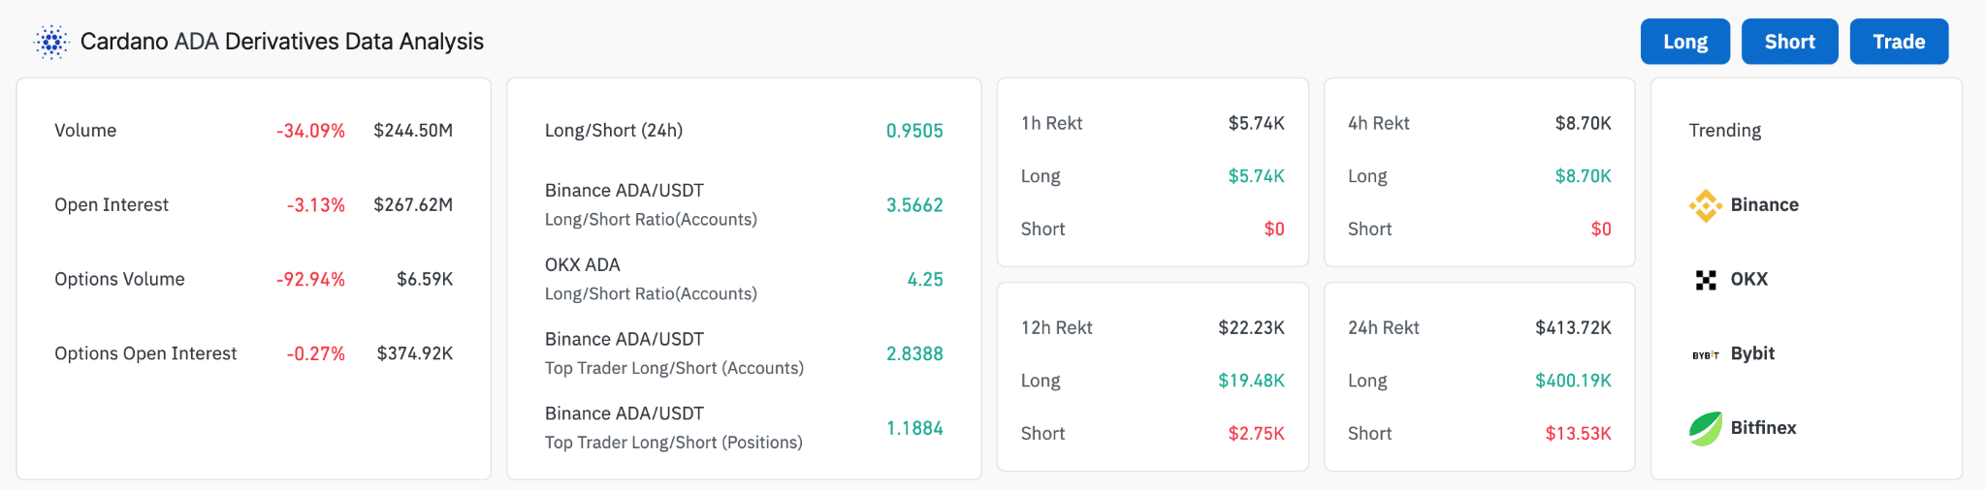Click the 12h Rekt total $22.23K
Screen dimensions: 1986x490
click(x=1251, y=328)
